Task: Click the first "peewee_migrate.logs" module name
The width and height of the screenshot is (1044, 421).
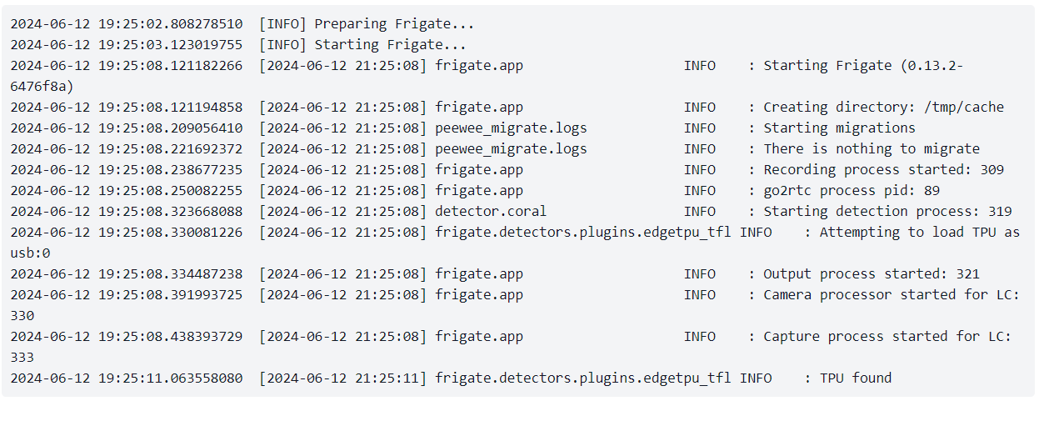Action: [x=511, y=128]
